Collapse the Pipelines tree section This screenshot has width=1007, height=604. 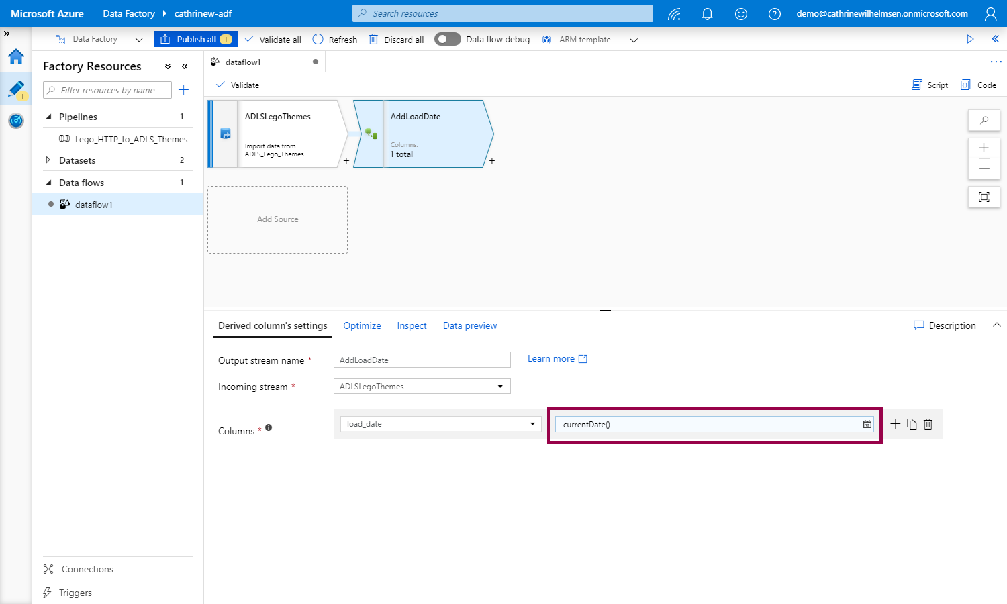tap(48, 117)
